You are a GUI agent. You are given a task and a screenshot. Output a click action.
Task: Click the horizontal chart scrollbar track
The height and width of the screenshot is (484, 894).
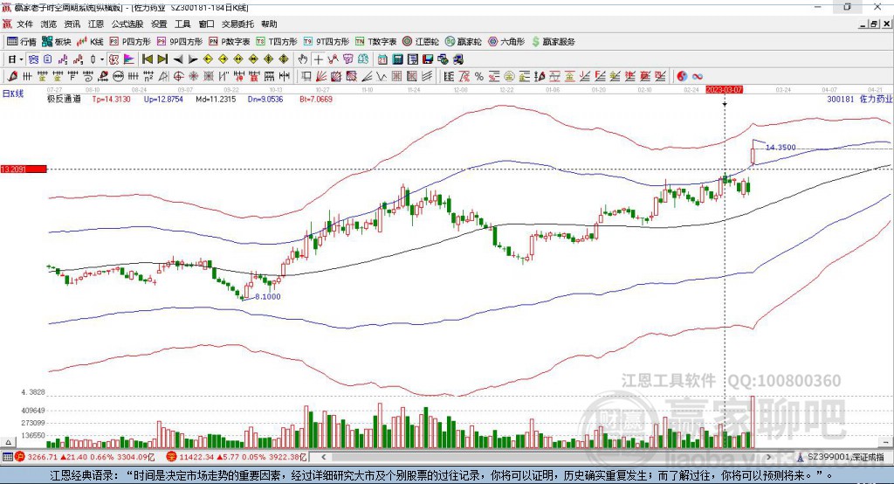547,457
